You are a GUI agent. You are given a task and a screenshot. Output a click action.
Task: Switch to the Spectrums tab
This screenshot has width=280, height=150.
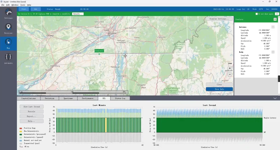coord(68,98)
